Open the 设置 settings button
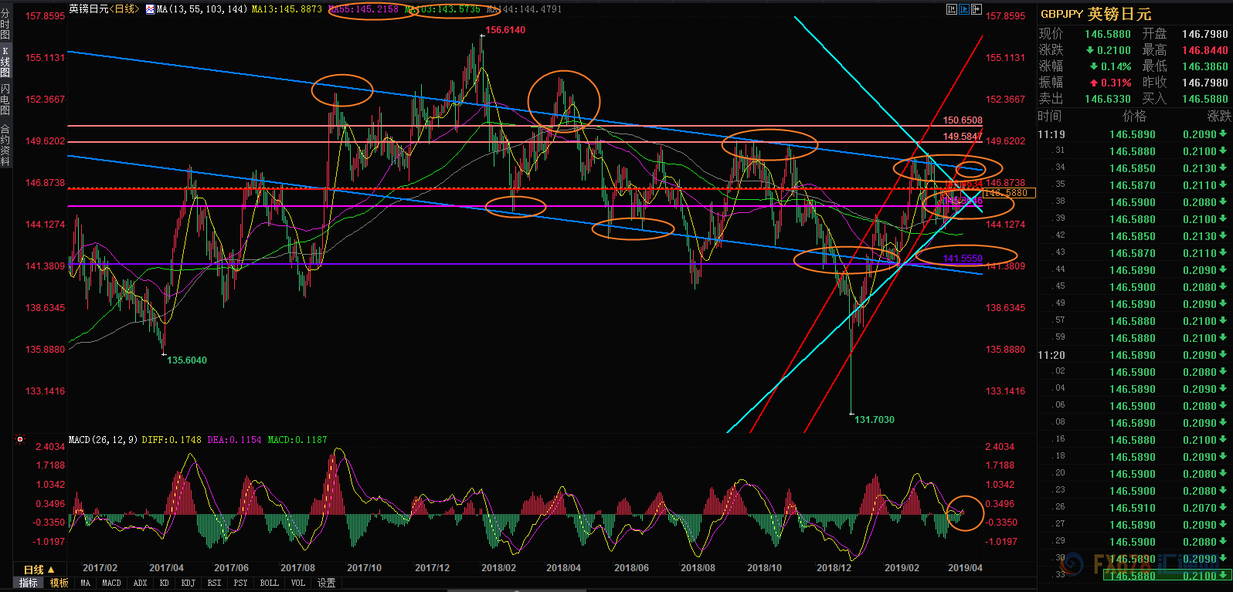The width and height of the screenshot is (1233, 592). click(326, 583)
